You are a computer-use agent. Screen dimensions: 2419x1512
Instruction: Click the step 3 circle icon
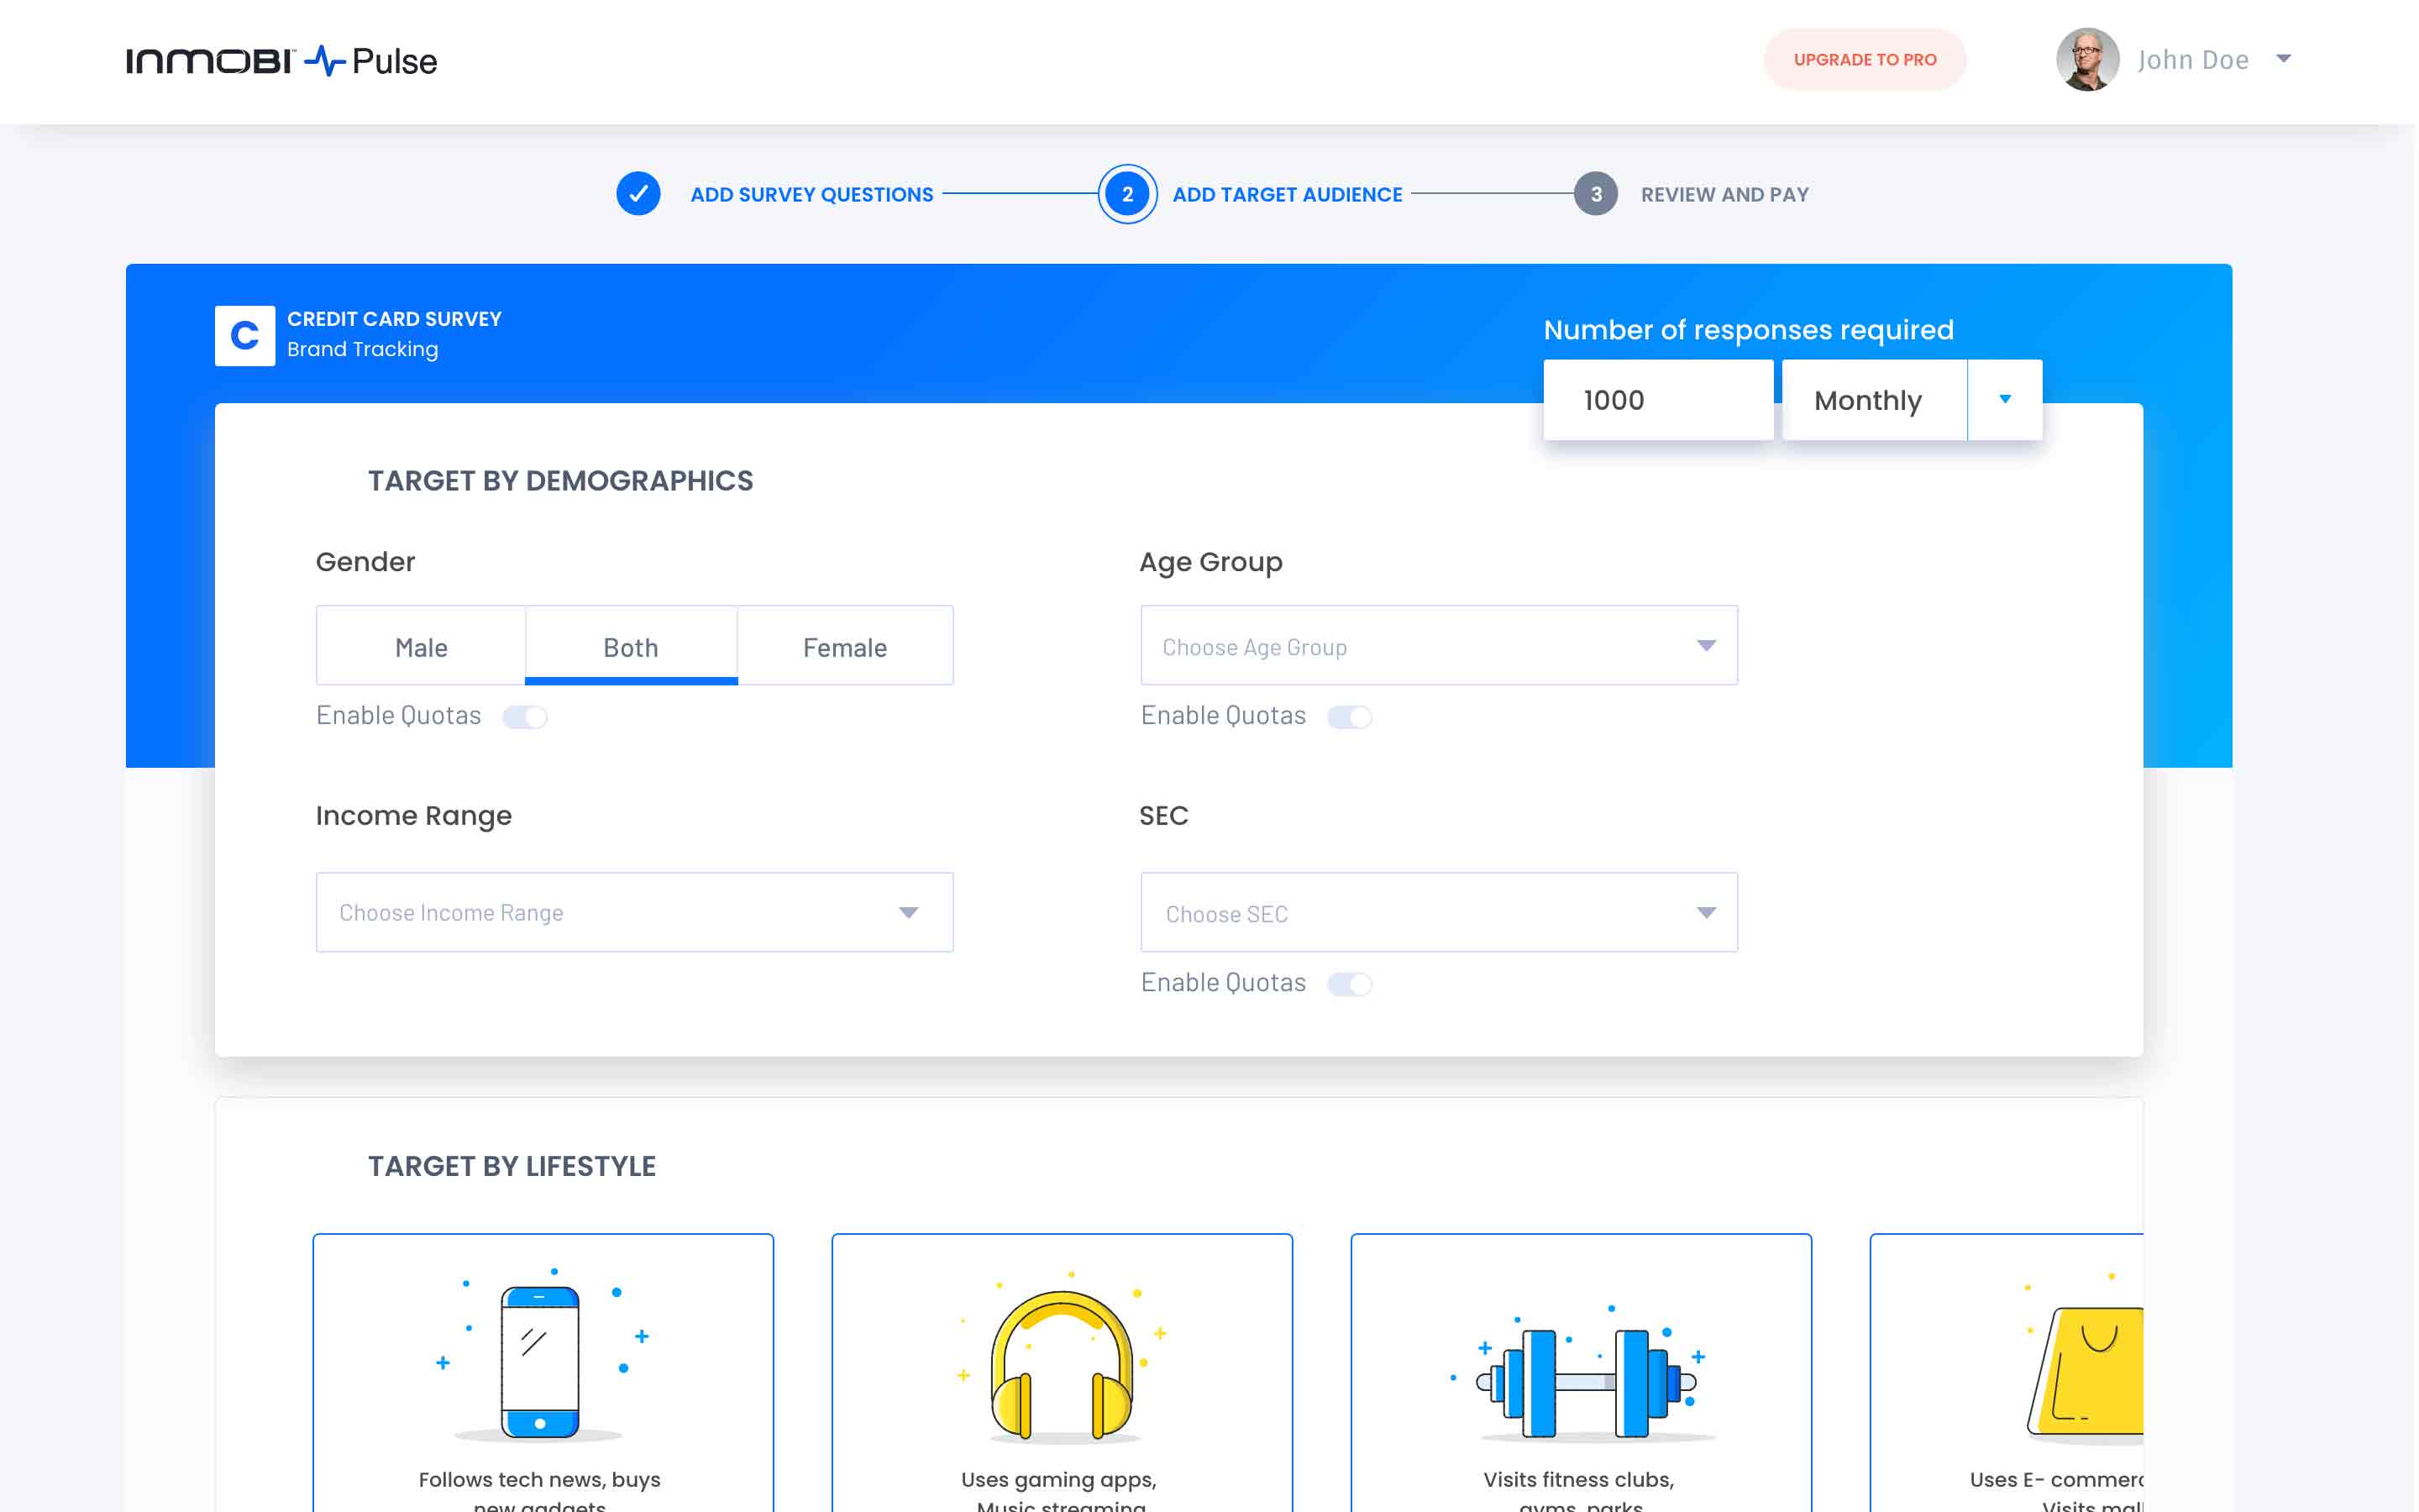1595,194
